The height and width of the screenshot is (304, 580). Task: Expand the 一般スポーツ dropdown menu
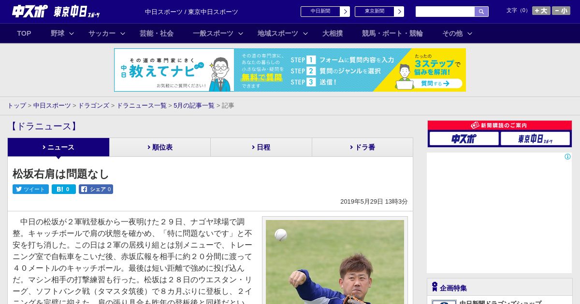(x=218, y=33)
